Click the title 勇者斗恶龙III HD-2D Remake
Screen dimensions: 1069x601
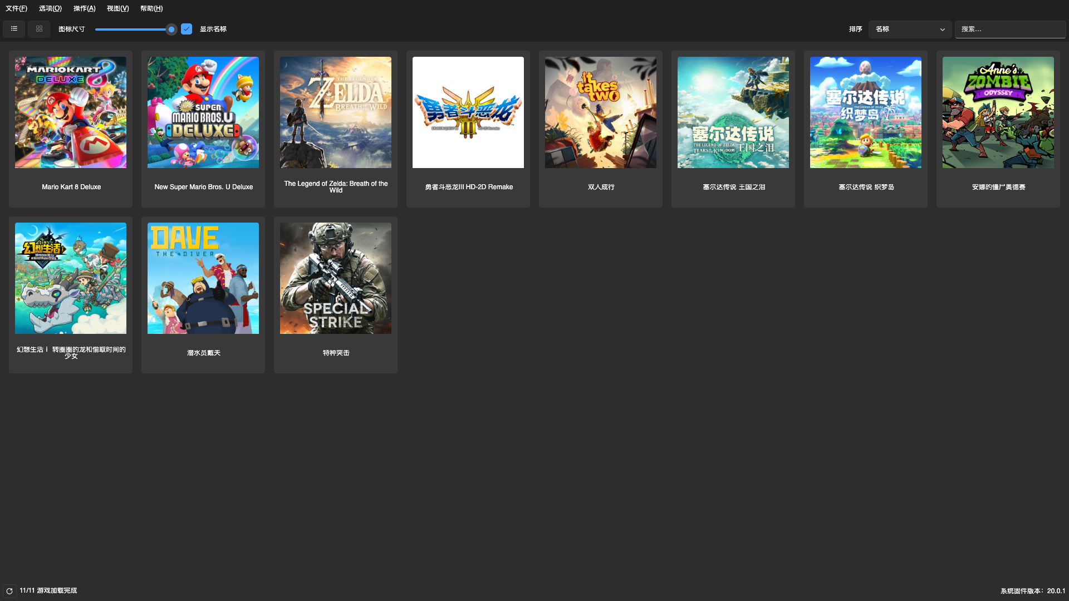tap(469, 187)
